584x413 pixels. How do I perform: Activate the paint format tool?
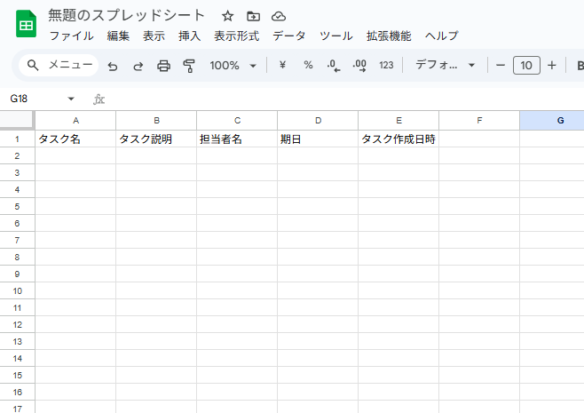point(189,66)
